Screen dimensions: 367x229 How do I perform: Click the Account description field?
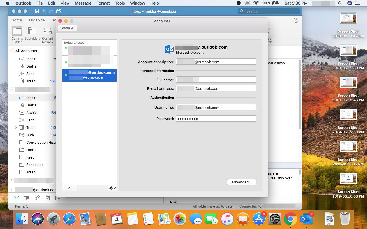(216, 62)
